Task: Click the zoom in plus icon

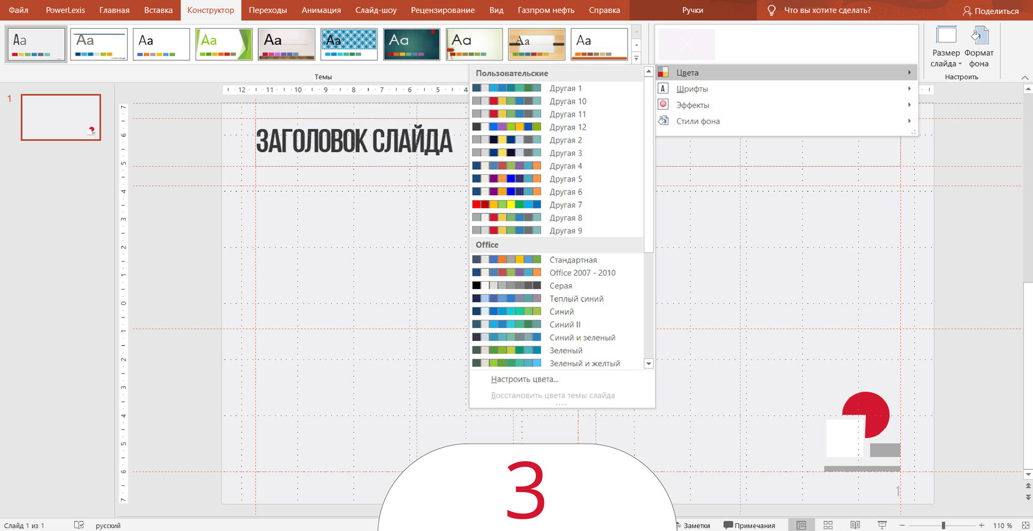Action: pos(981,525)
